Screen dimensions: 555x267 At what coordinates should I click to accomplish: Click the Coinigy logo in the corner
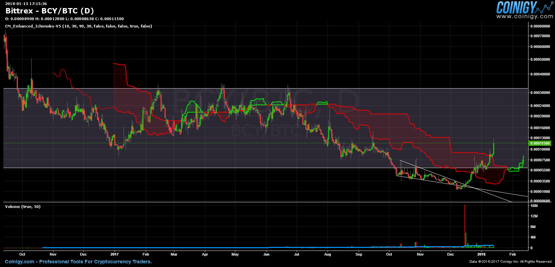coord(524,7)
